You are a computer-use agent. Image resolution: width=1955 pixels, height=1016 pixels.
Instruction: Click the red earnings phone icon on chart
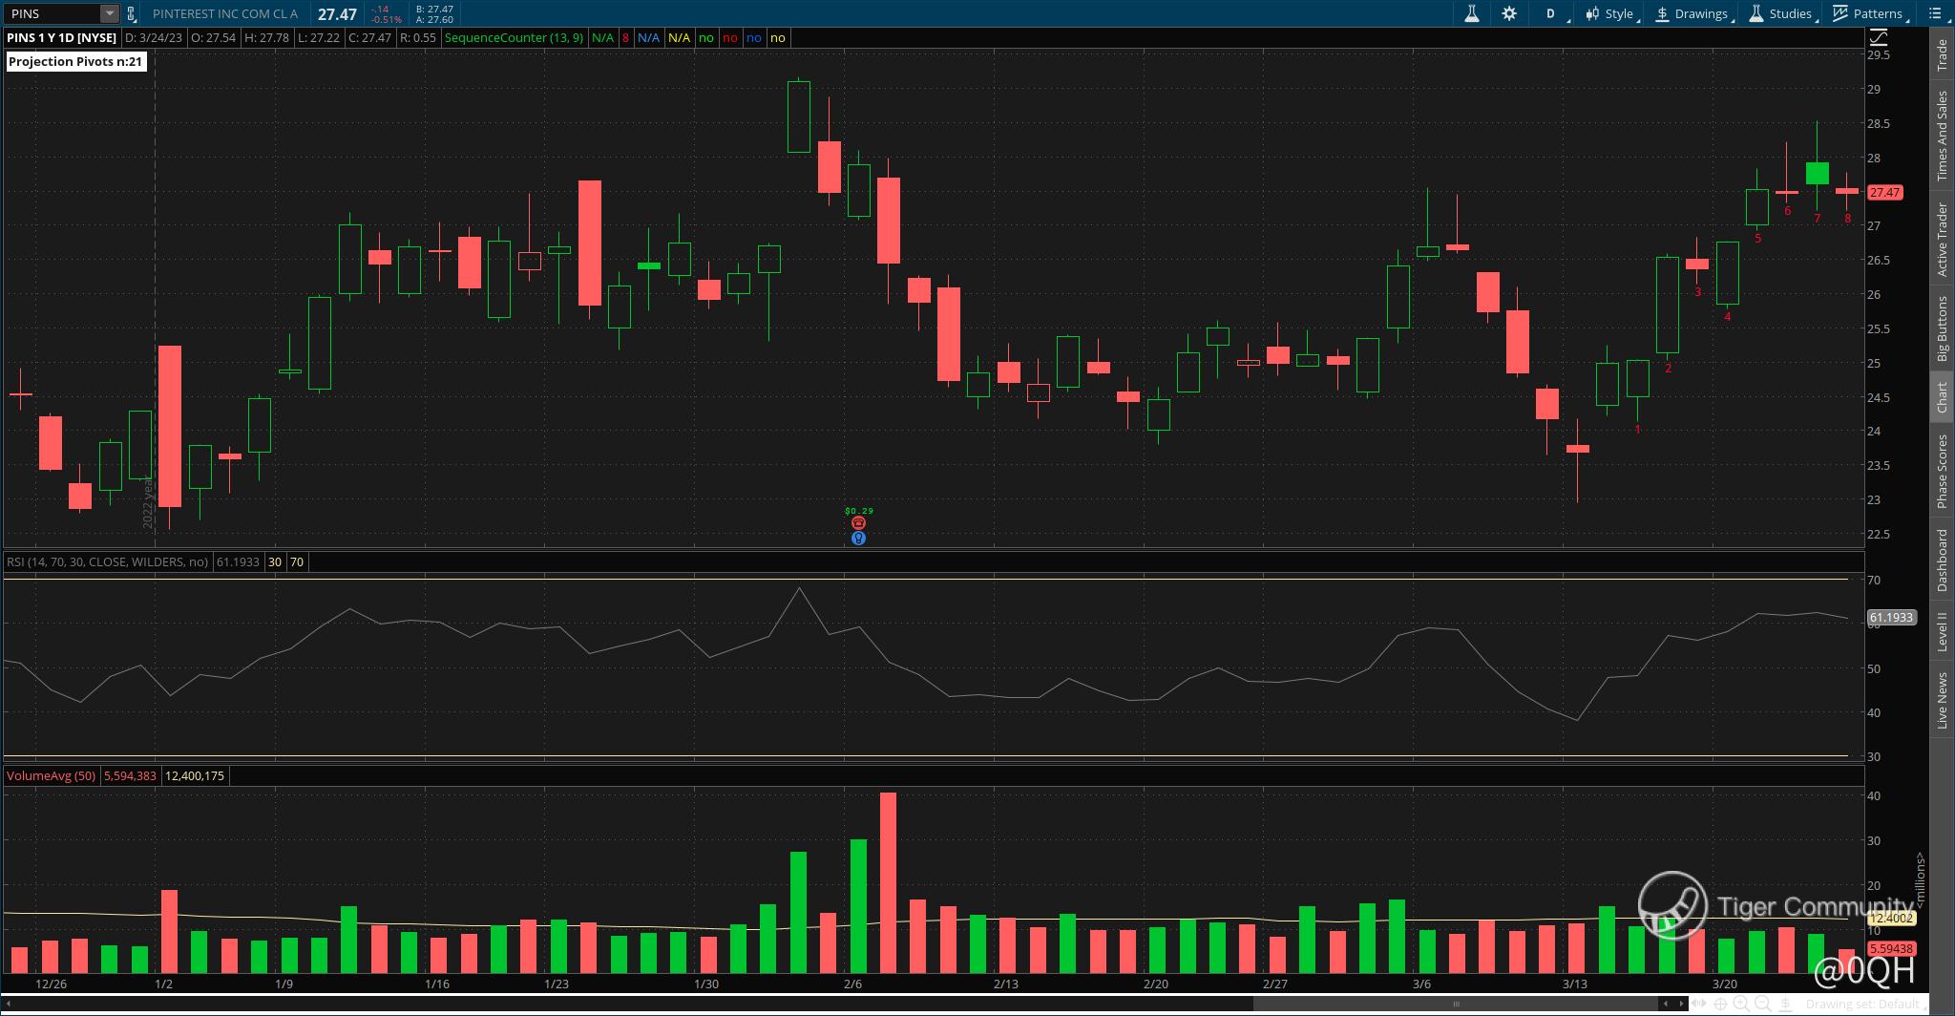click(858, 523)
